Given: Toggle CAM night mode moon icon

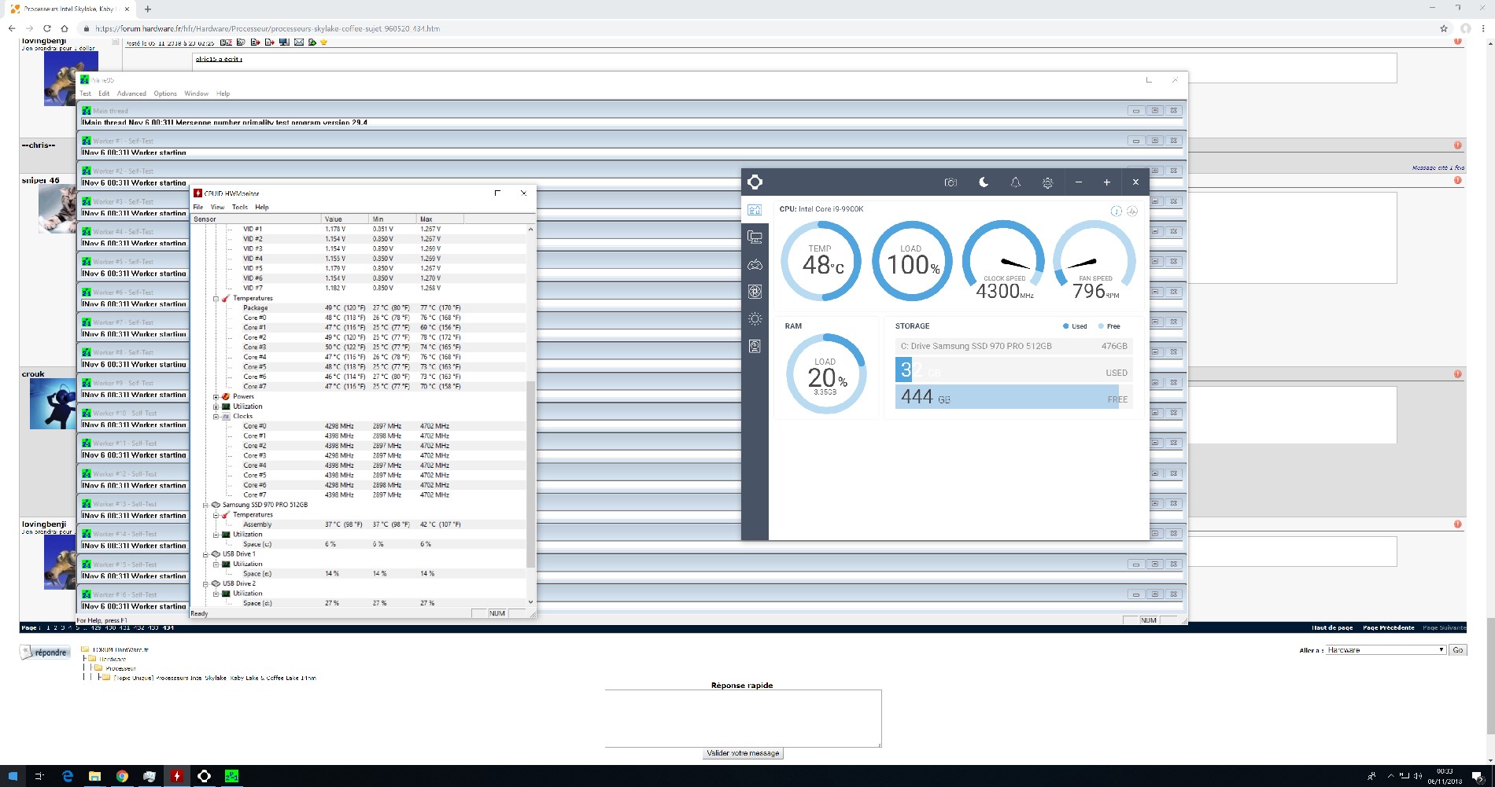Looking at the screenshot, I should click(x=984, y=182).
